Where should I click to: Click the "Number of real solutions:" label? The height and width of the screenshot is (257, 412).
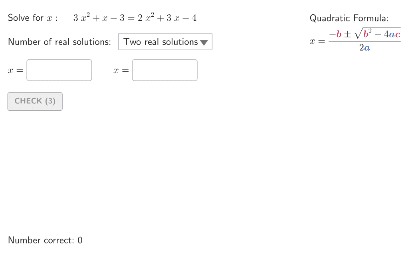[x=59, y=42]
